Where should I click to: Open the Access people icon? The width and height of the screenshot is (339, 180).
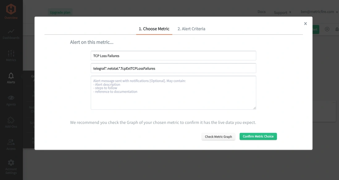[11, 142]
